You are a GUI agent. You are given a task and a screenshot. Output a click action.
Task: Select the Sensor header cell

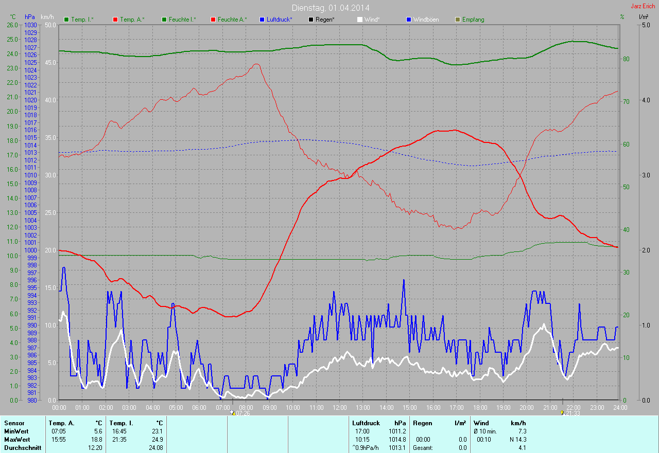tap(14, 423)
